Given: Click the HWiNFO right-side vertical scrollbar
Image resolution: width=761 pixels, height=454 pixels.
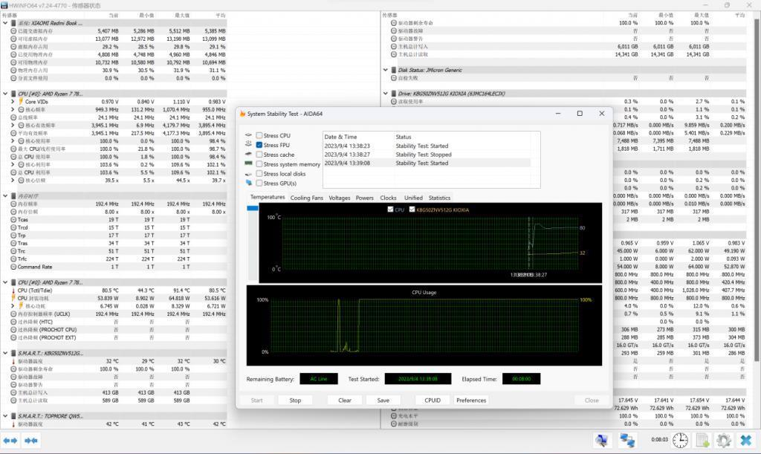Looking at the screenshot, I should (x=756, y=189).
